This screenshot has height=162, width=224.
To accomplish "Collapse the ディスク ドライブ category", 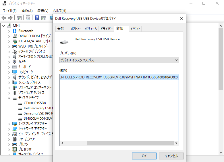I will pyautogui.click(x=9, y=98).
